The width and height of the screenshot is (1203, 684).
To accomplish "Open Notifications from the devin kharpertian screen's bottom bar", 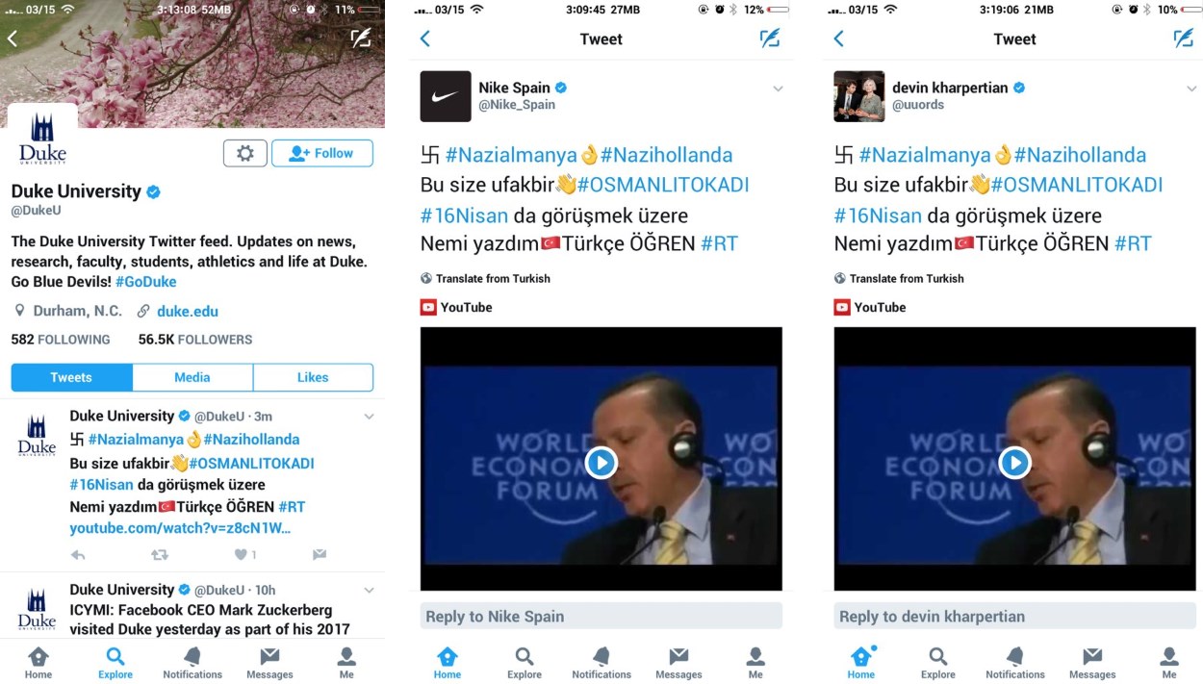I will click(x=1015, y=663).
